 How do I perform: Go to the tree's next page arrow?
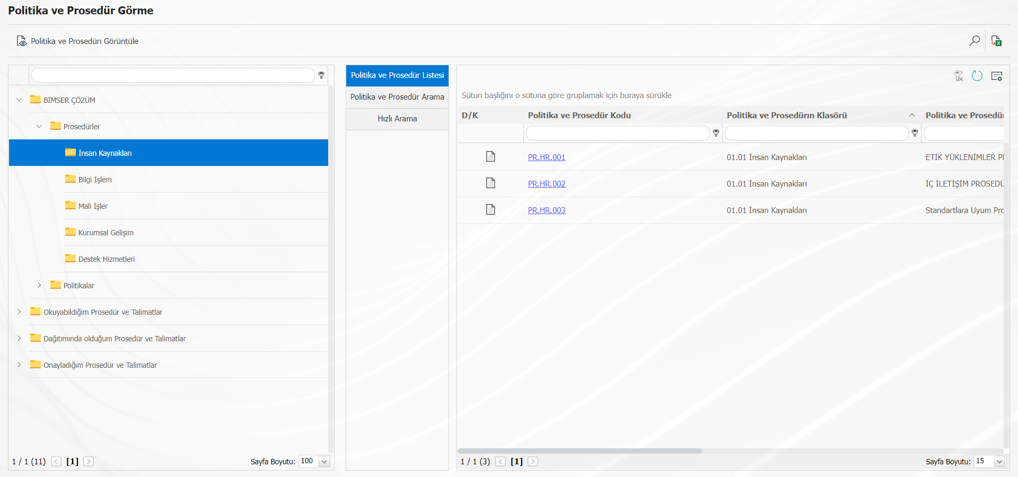[x=89, y=462]
